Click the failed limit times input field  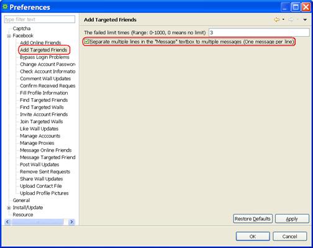pos(259,32)
